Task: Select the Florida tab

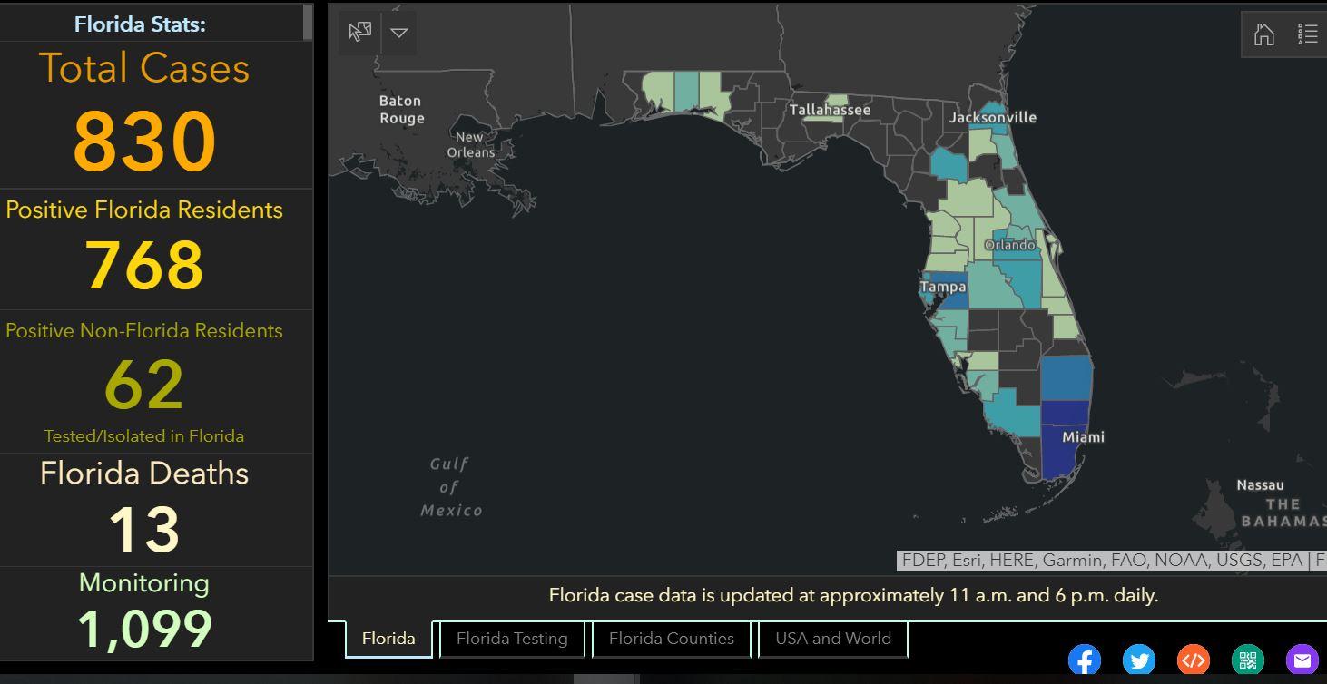Action: coord(388,639)
